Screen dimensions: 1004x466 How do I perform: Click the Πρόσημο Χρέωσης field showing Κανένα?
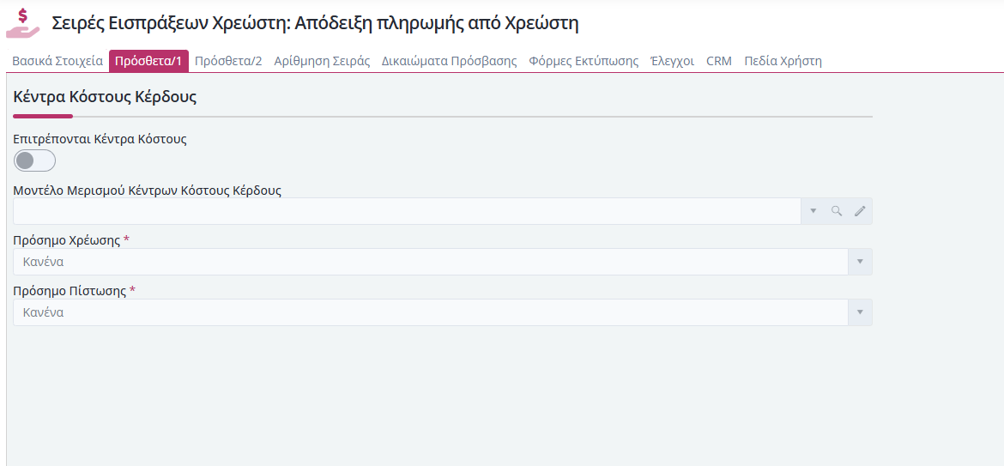430,262
